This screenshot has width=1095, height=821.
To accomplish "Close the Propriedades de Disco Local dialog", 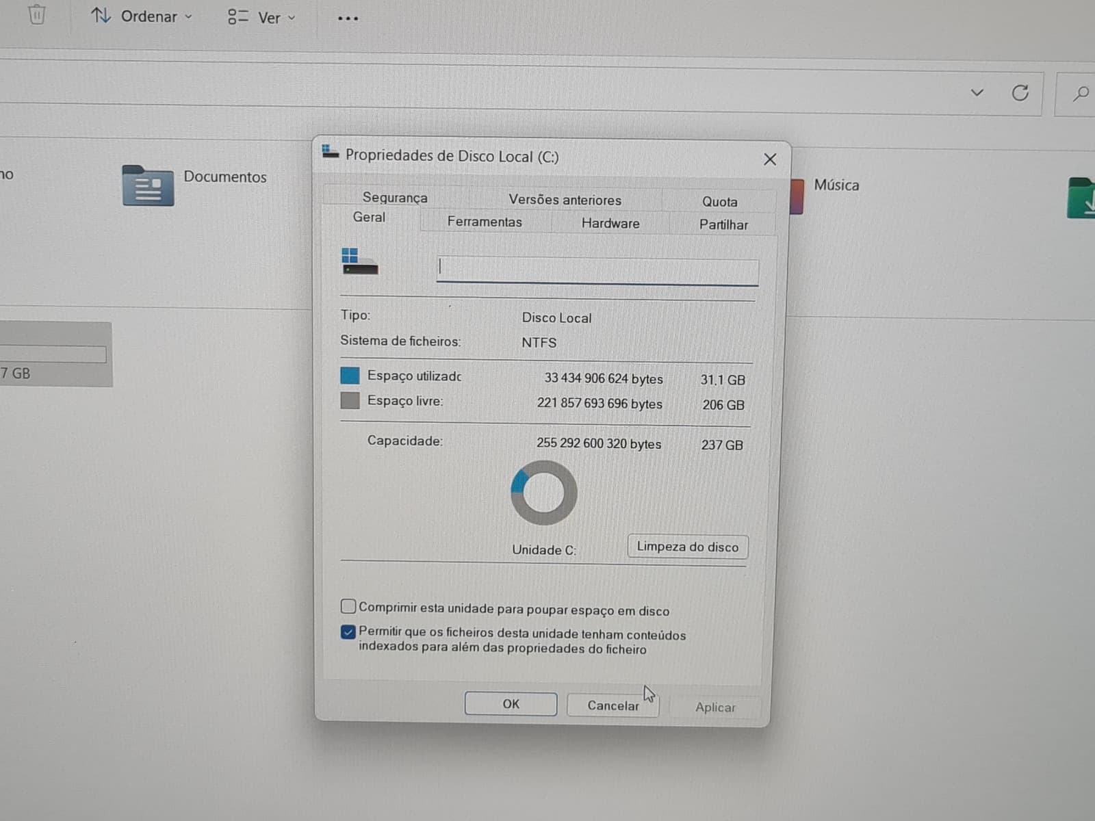I will tap(770, 159).
